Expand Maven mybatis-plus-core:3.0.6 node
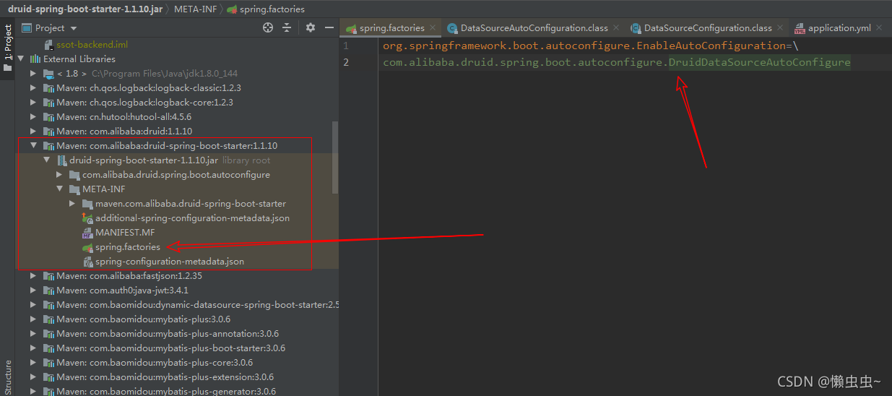 click(x=34, y=363)
